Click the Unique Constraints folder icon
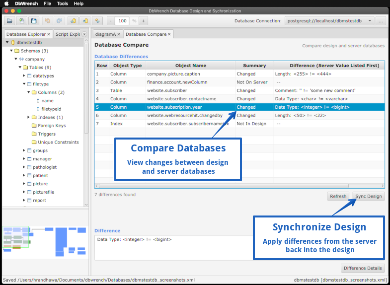Image resolution: width=390 pixels, height=285 pixels. [34, 142]
